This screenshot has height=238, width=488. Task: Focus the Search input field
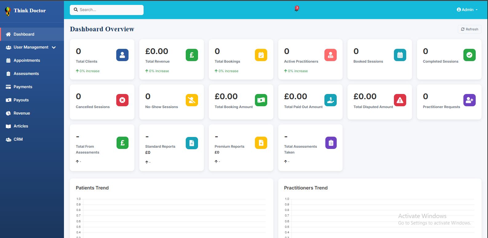tap(107, 10)
